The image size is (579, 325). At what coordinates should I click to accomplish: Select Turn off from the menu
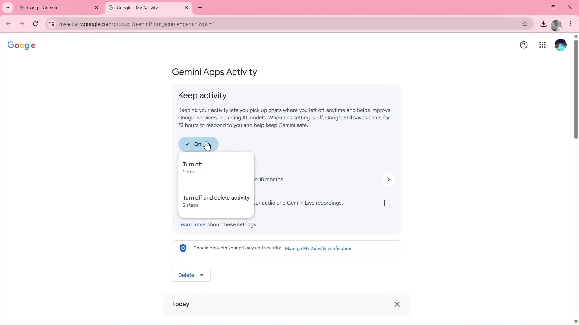[x=192, y=167]
